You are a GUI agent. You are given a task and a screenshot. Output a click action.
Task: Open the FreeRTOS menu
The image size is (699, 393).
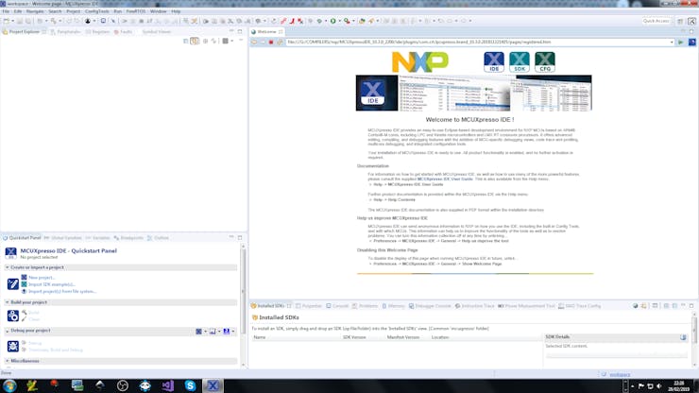136,11
